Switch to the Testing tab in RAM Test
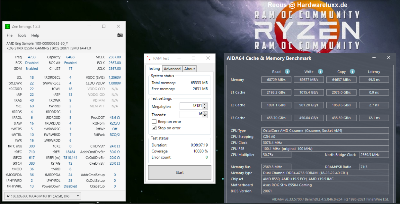Screen dimensions: 400x204 154,69
